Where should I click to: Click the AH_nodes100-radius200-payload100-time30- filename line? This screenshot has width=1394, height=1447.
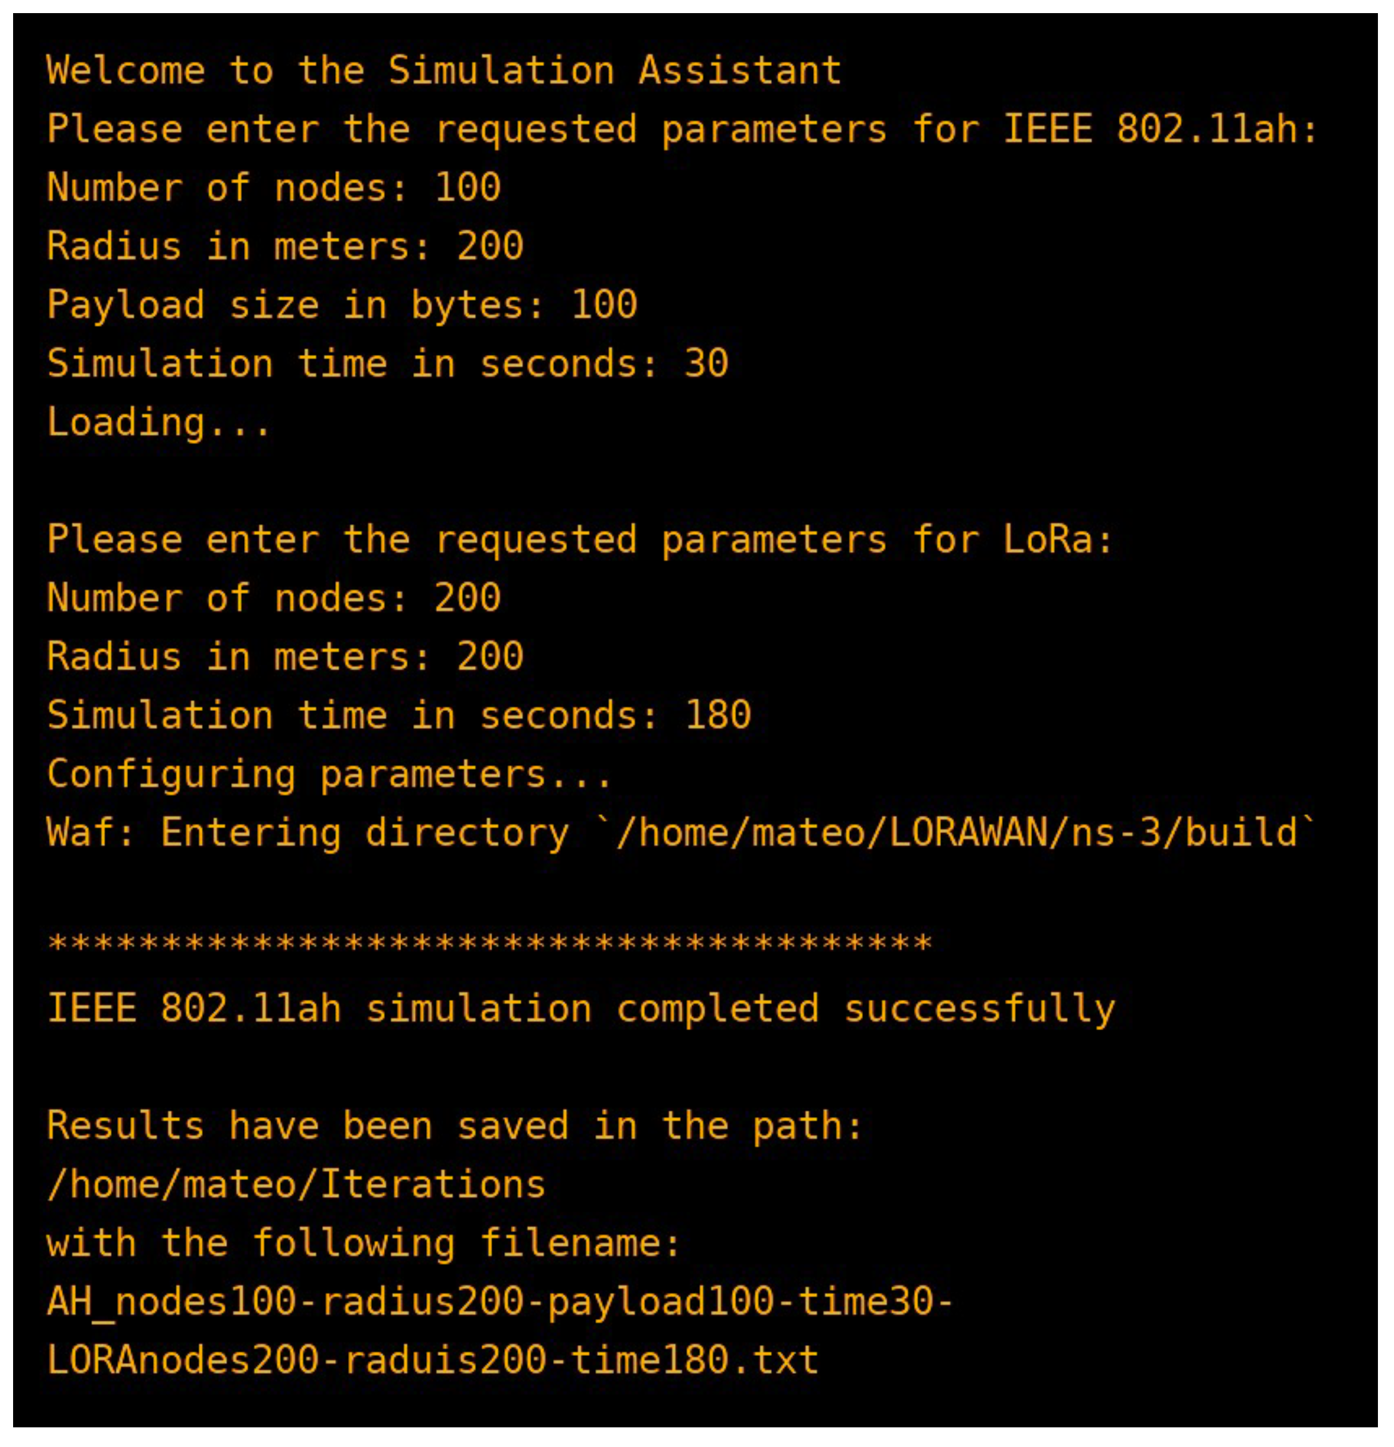coord(499,1303)
